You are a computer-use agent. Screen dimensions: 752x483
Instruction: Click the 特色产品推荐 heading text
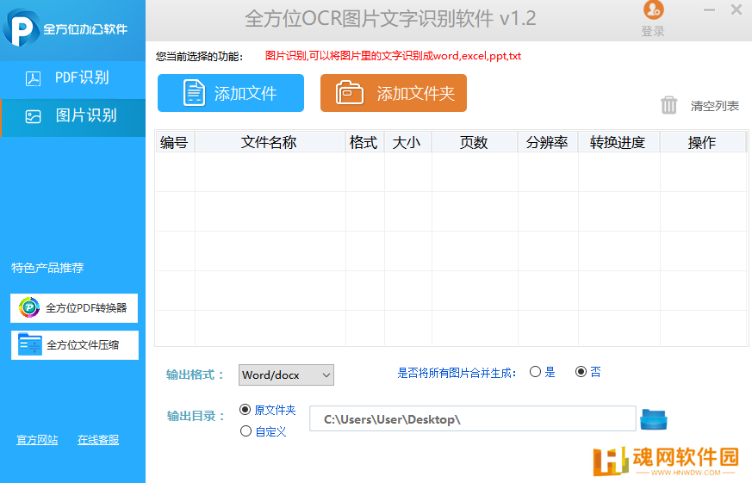[47, 268]
